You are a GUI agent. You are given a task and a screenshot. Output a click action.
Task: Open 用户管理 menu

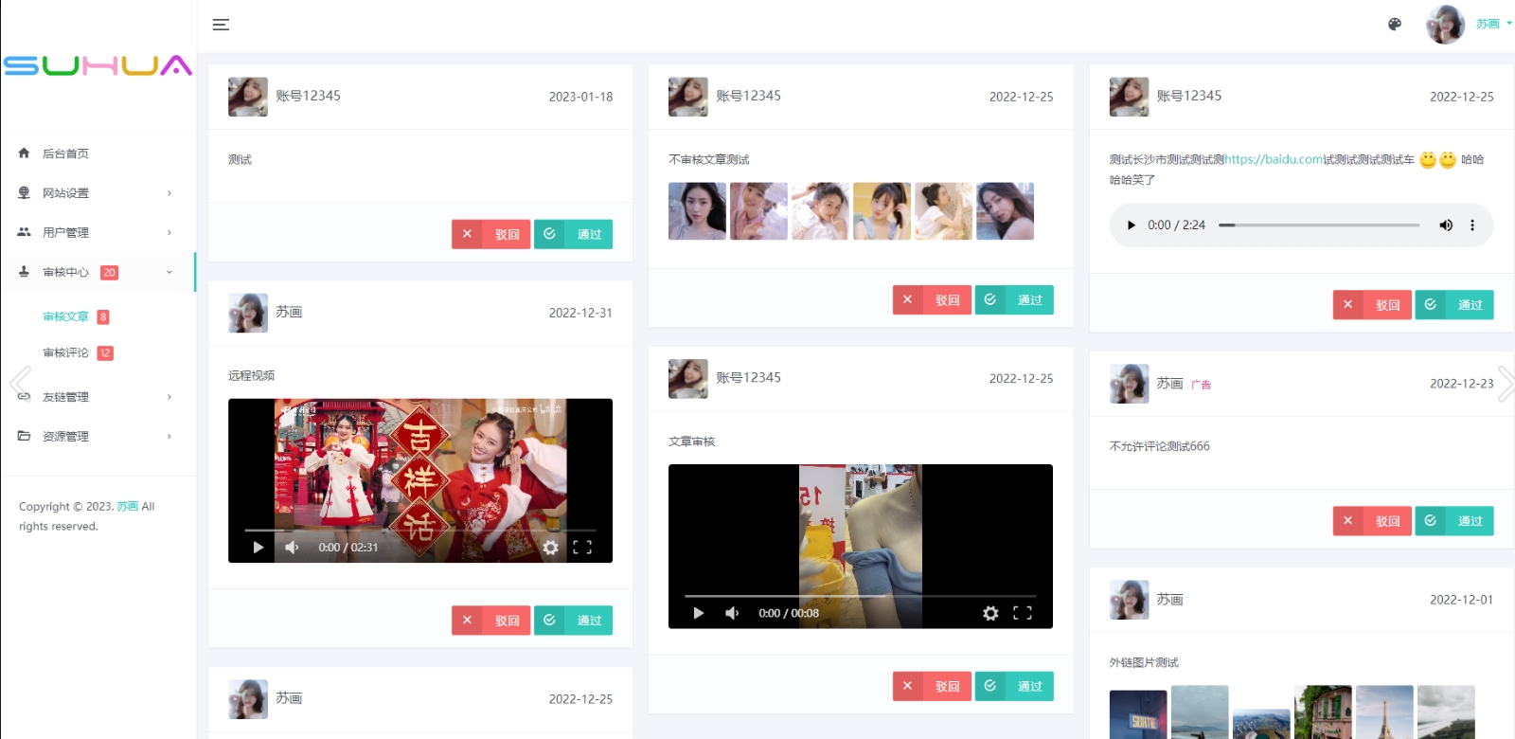[98, 232]
